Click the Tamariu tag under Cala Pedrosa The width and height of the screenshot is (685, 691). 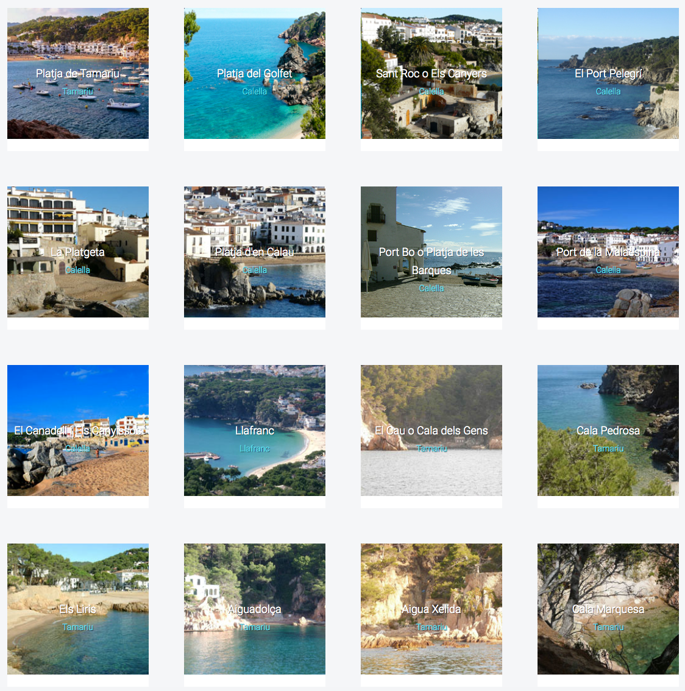(x=608, y=448)
